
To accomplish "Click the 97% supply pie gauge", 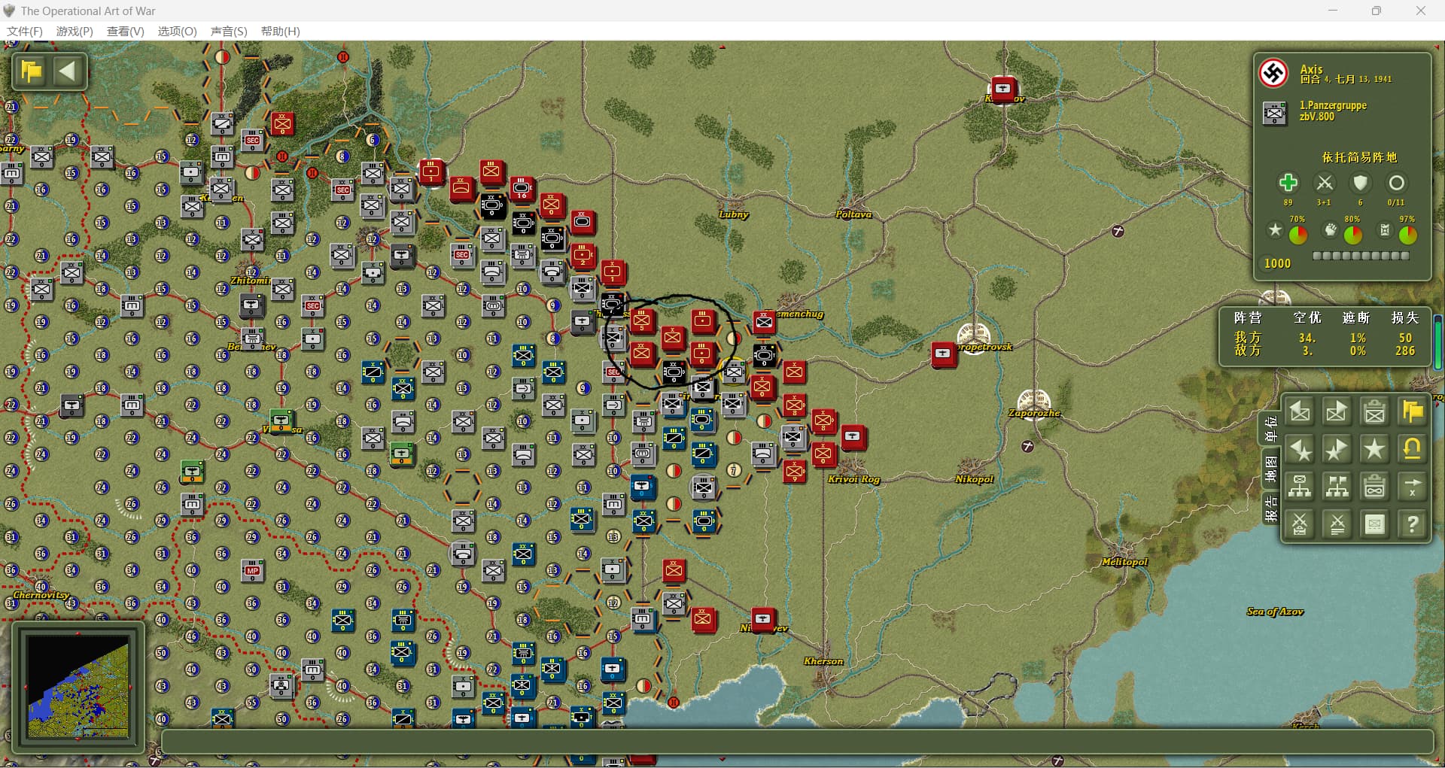I will point(1407,235).
